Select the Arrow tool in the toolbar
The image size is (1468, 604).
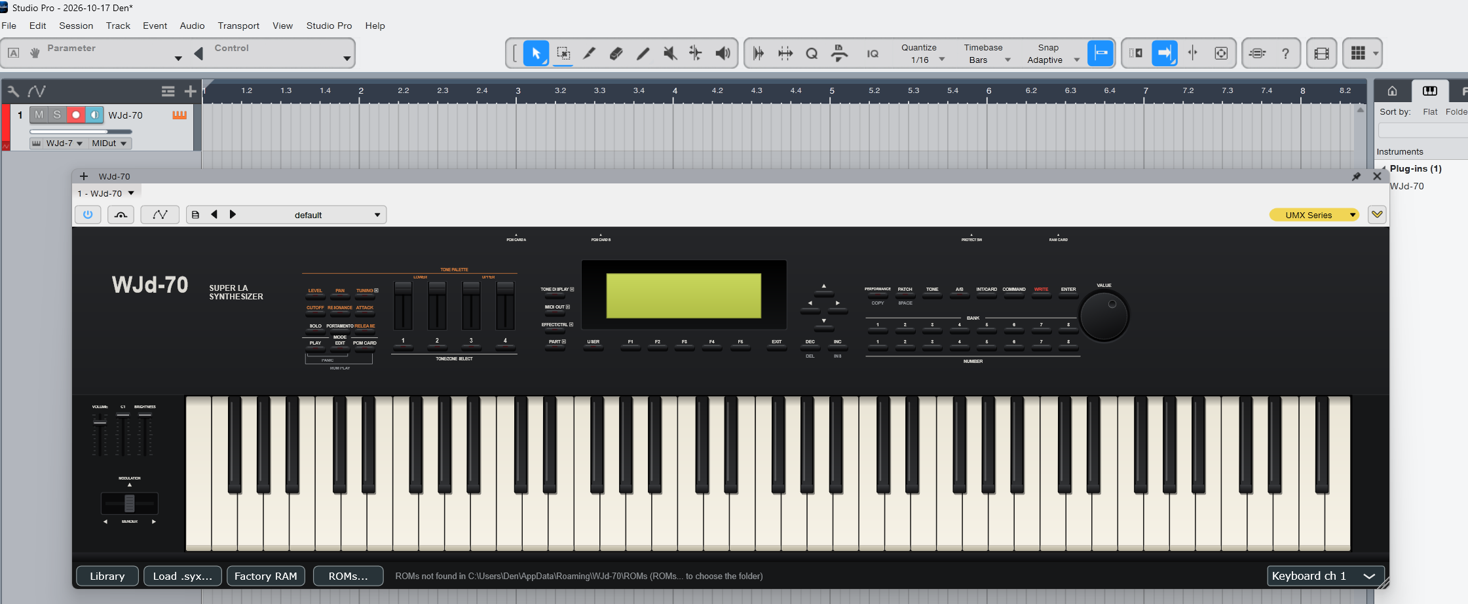coord(536,53)
